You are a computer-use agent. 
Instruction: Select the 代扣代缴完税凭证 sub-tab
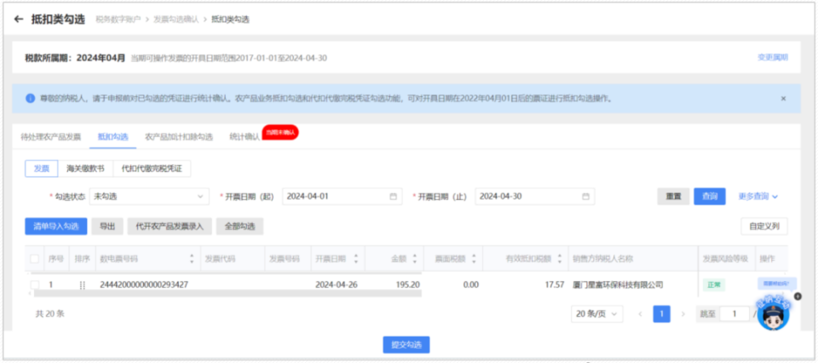[152, 169]
